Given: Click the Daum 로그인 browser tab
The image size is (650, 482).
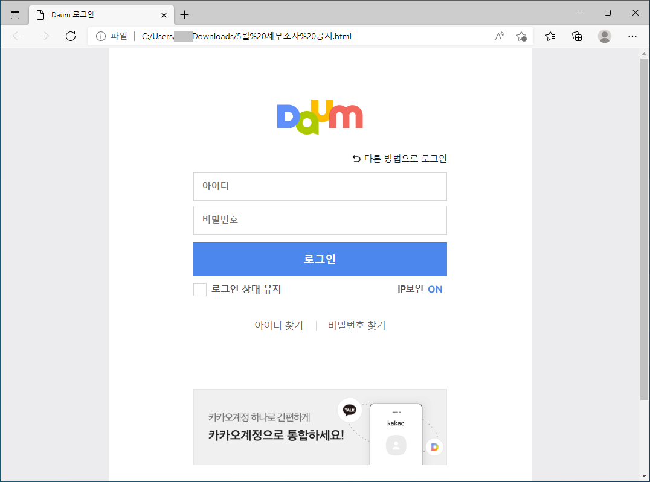Looking at the screenshot, I should (101, 15).
